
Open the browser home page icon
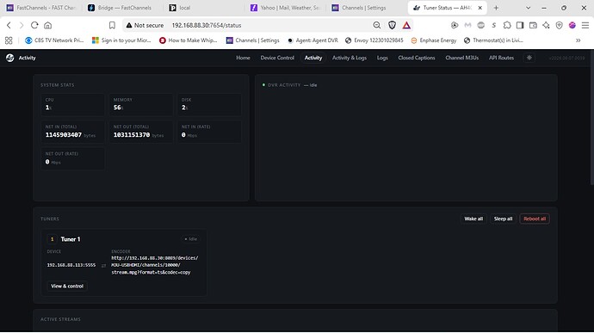(47, 25)
